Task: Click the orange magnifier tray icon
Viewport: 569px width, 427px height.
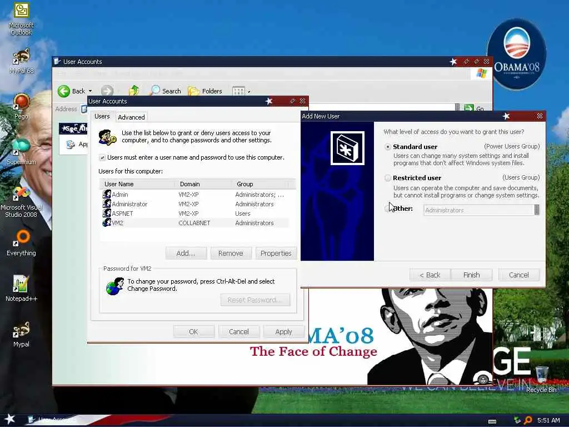Action: [x=528, y=420]
